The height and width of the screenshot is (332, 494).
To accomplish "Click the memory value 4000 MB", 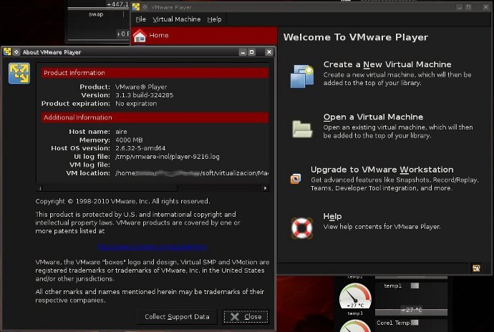I will 129,140.
